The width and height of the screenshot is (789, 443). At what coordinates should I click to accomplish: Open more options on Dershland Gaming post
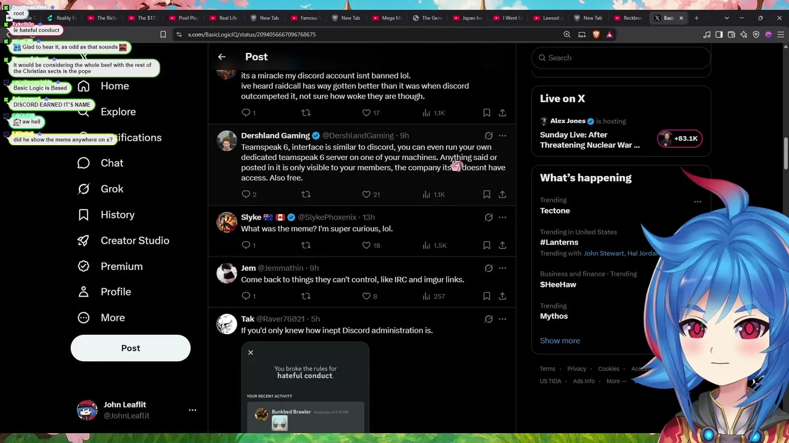tap(502, 135)
